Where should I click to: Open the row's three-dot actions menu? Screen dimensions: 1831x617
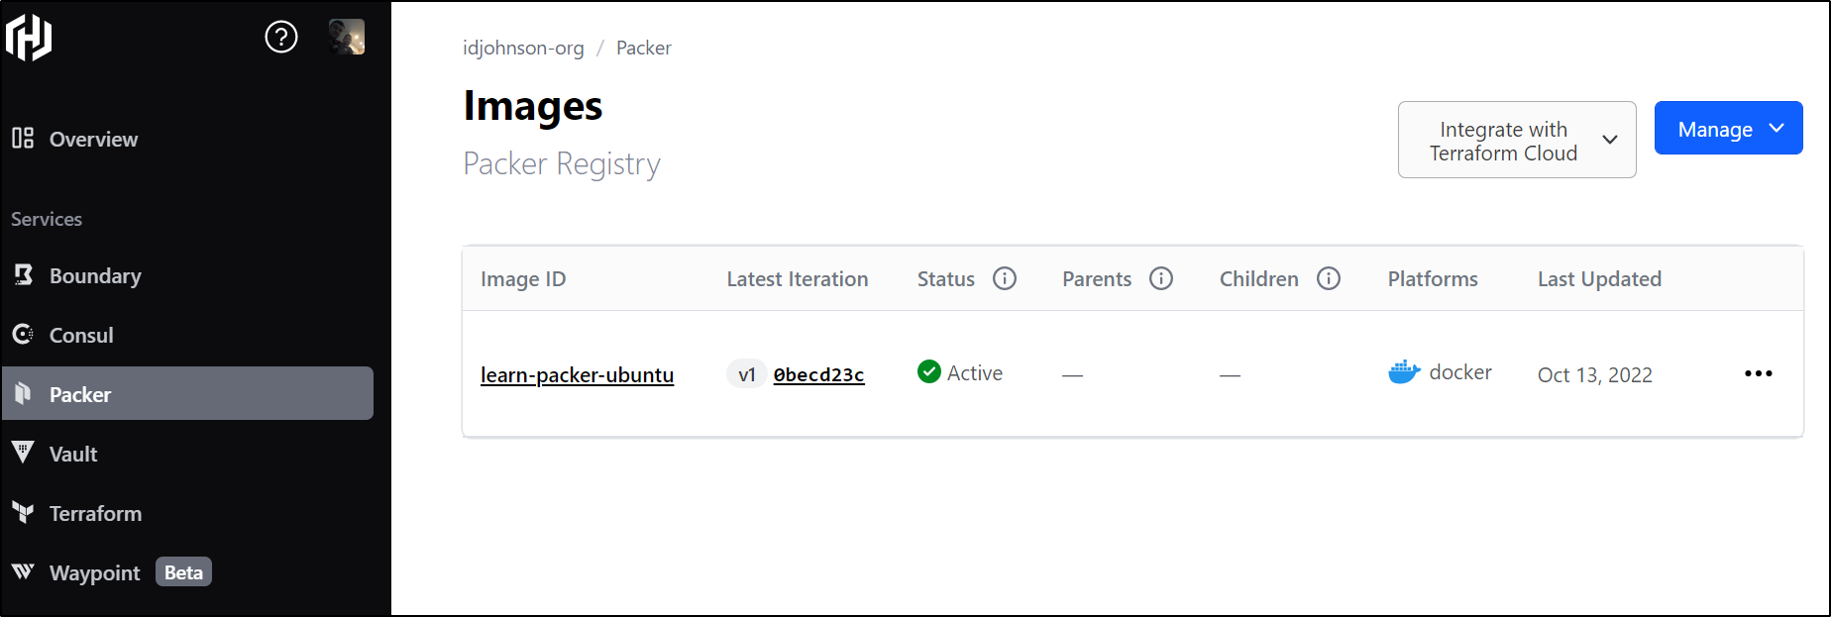point(1759,373)
